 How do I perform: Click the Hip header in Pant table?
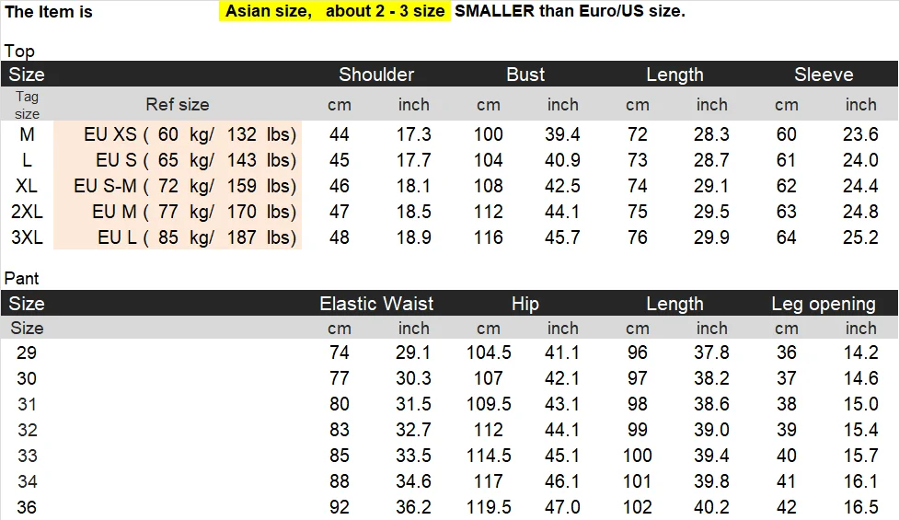pos(525,304)
